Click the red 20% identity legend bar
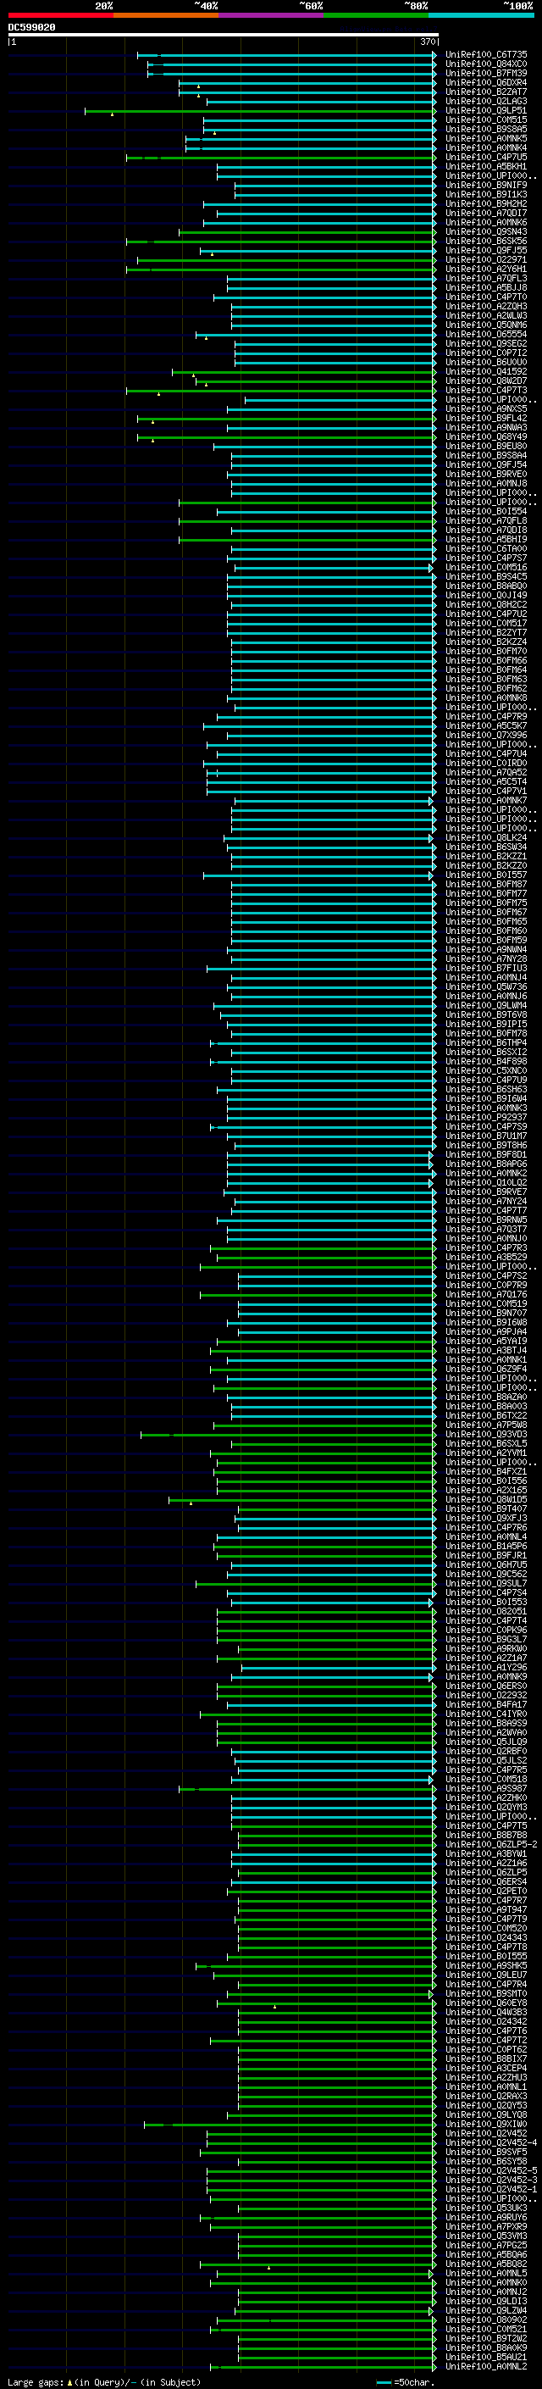This screenshot has width=542, height=2389. 60,15
